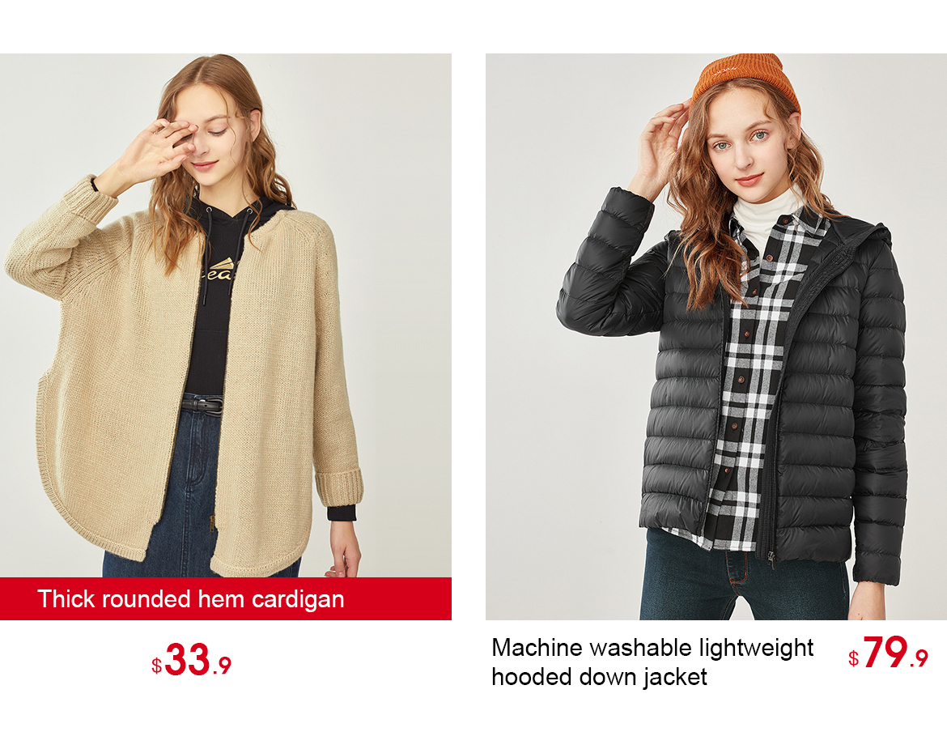Click the red 'Thick rounded hem cardigan' banner
The width and height of the screenshot is (947, 732).
(x=225, y=598)
